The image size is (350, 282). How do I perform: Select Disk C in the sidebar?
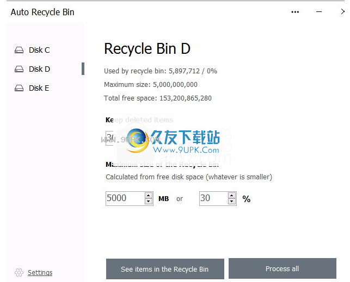coord(39,50)
